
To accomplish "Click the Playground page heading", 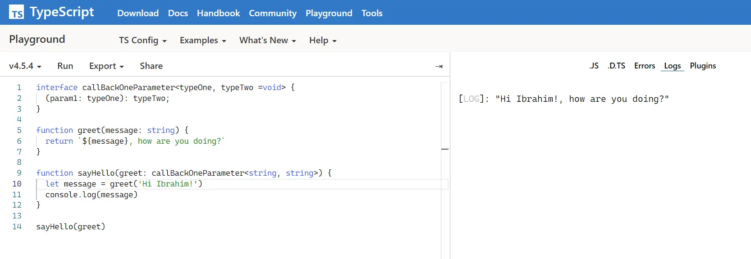I will (x=37, y=39).
